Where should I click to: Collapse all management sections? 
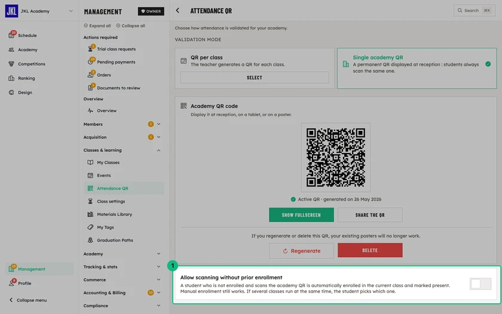130,26
